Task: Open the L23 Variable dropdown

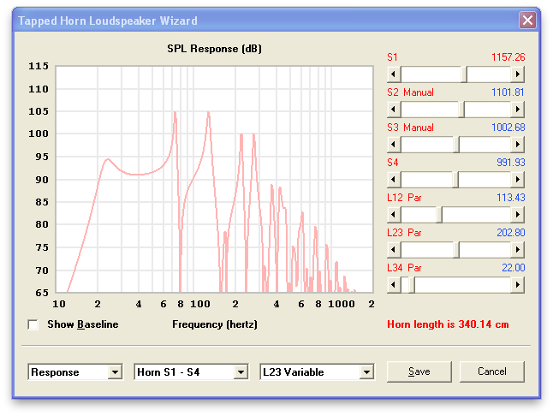Action: coord(366,372)
